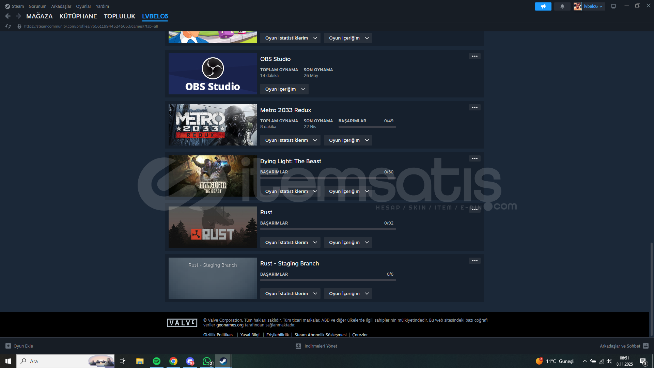654x368 pixels.
Task: Click the Add Game plus icon
Action: click(x=8, y=346)
